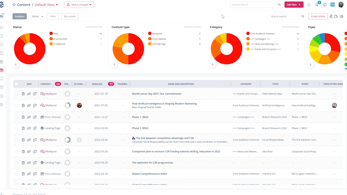Click the info circle icon in header
This screenshot has height=195, width=347.
coord(325,5)
